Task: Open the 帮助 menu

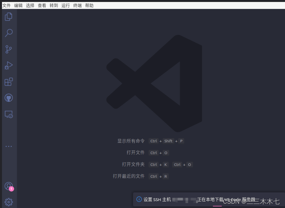Action: [89, 6]
